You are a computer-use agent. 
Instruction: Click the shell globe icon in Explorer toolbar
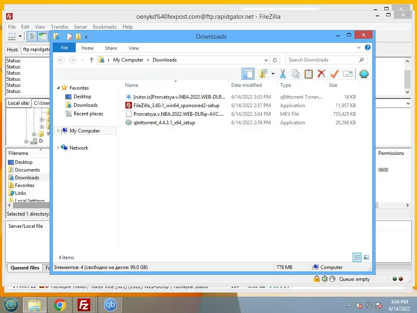click(364, 74)
